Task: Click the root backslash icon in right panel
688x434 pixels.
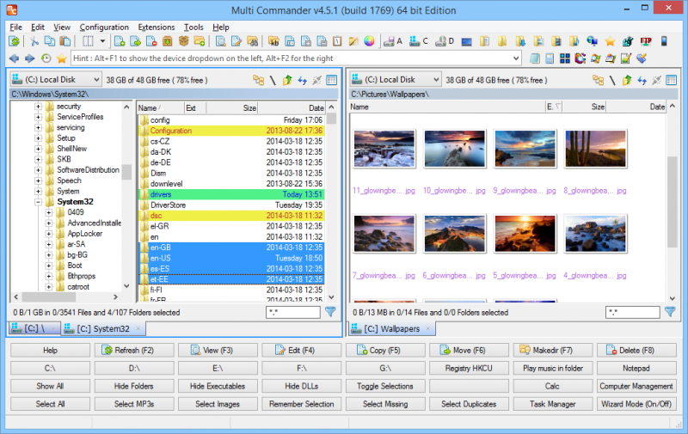Action: pos(612,80)
